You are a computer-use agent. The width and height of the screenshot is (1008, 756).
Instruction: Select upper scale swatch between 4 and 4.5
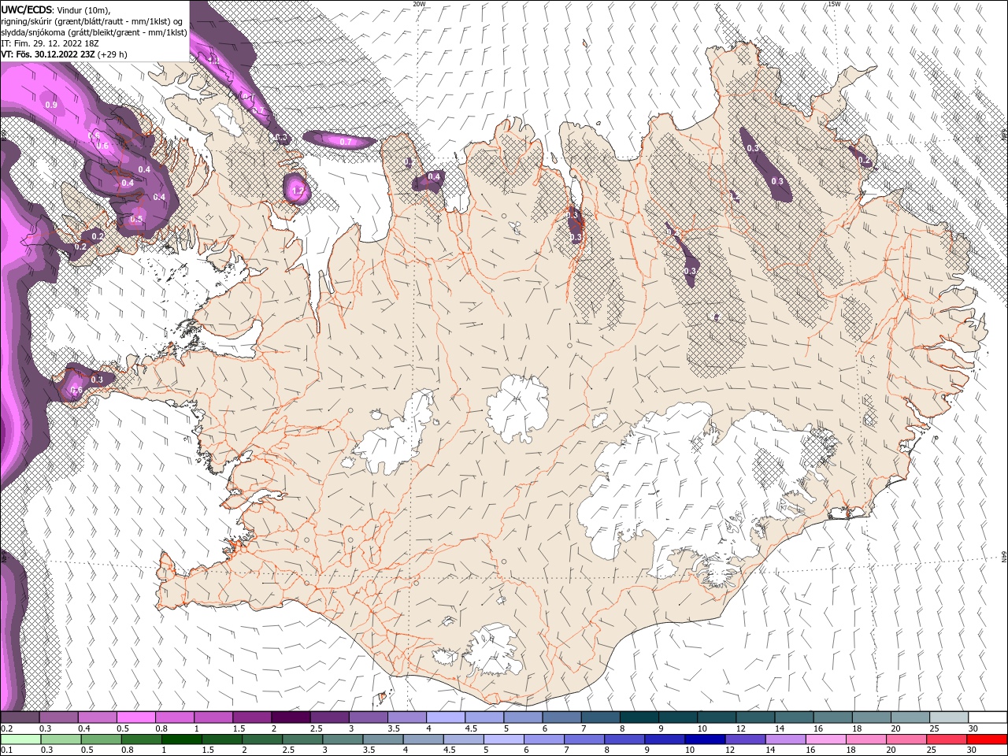tap(446, 717)
